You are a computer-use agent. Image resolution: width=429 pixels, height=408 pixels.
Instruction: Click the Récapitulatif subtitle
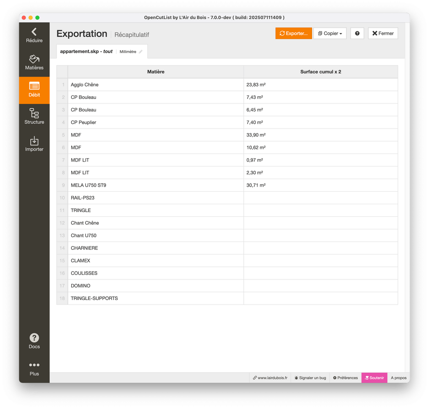(x=132, y=35)
